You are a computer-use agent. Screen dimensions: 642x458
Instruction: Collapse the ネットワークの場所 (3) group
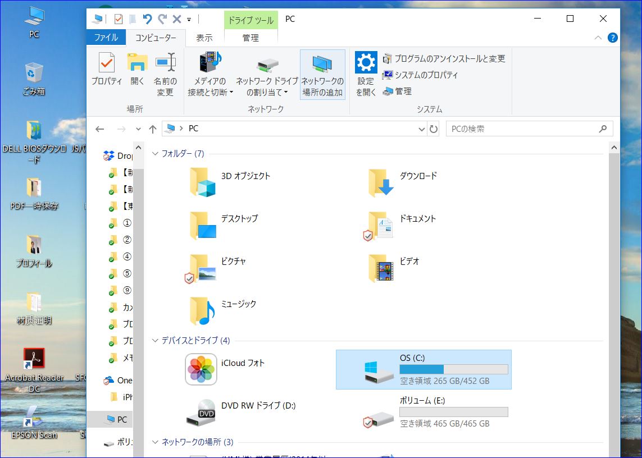tap(155, 442)
